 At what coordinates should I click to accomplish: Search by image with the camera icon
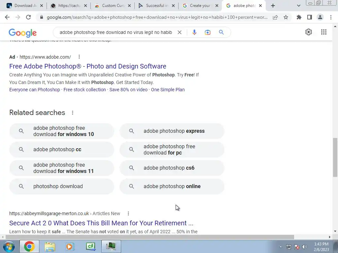point(207,32)
